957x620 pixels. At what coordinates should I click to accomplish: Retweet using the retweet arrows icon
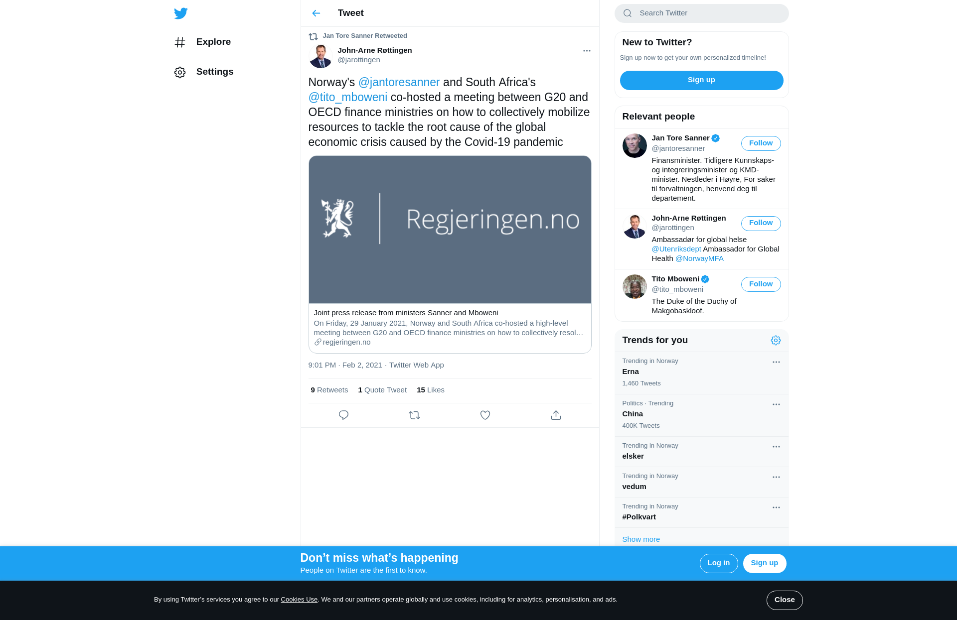414,415
